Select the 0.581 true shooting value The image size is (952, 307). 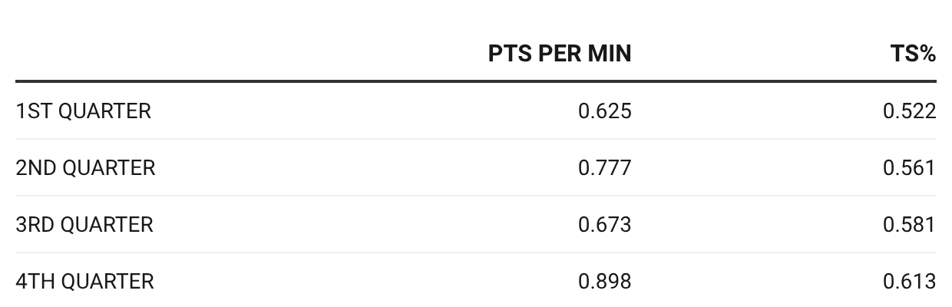(x=910, y=225)
